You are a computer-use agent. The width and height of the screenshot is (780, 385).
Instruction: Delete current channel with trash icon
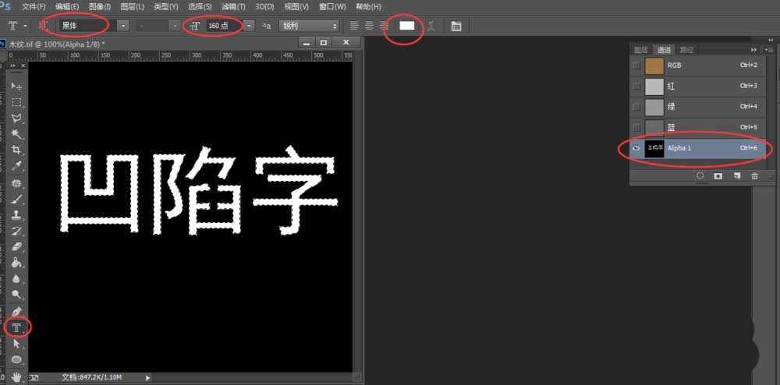(754, 176)
